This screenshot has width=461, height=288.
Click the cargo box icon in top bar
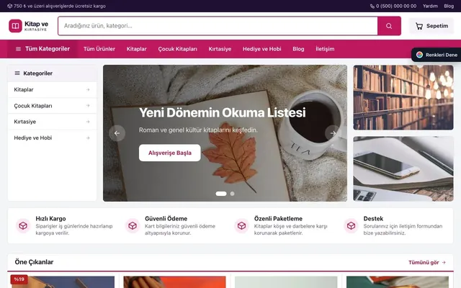point(9,6)
